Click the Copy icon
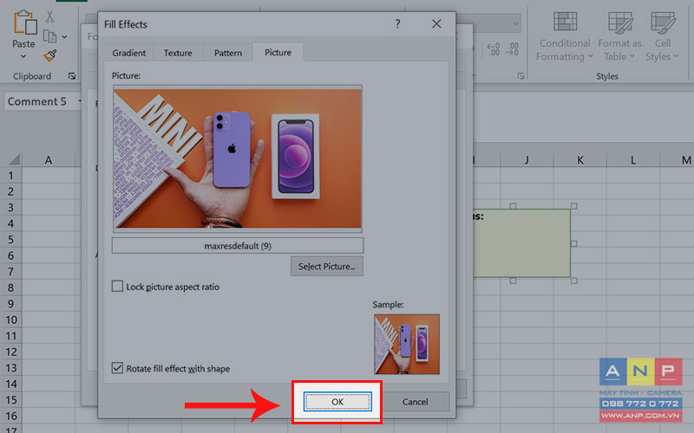The height and width of the screenshot is (433, 694). [x=49, y=36]
